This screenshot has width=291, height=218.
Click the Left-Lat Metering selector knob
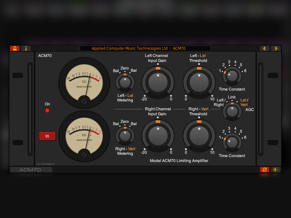tap(125, 82)
